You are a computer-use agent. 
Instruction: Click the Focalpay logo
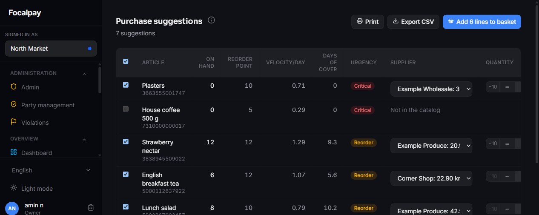tap(25, 13)
